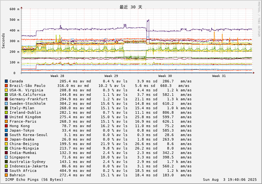Select the South Korea-Seoul legend label
Viewport: 262px width, 184px height.
click(x=29, y=135)
